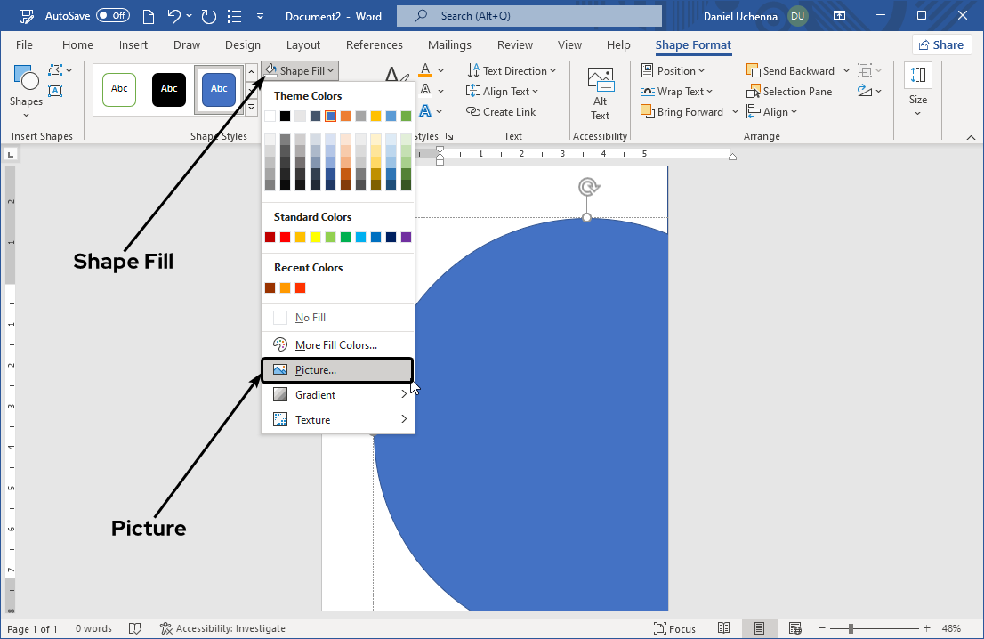Open the Insert ribbon tab

coord(133,45)
